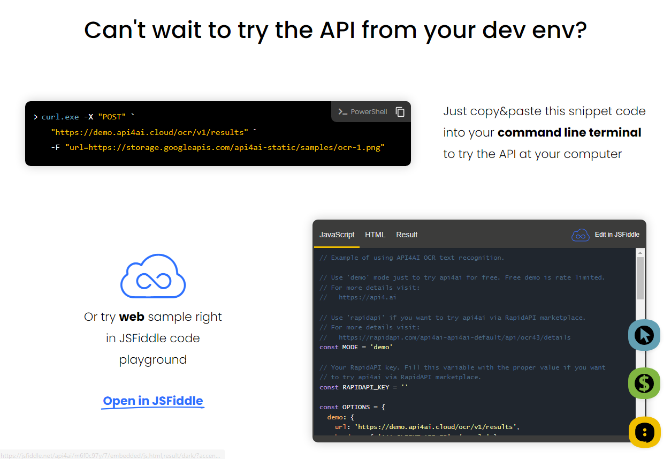Click the 'Use 'rapidapi' if you want' comment line
Image resolution: width=671 pixels, height=459 pixels.
coord(453,318)
